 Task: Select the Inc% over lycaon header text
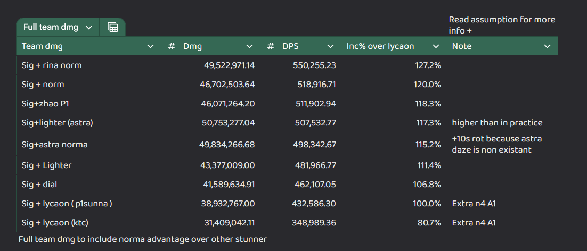coord(381,46)
